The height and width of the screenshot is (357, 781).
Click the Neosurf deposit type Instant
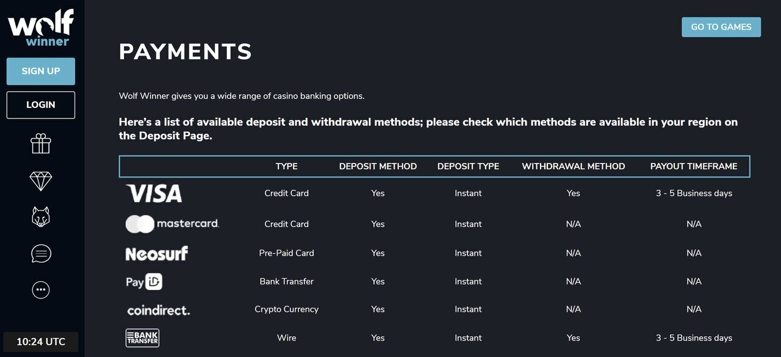pos(469,253)
